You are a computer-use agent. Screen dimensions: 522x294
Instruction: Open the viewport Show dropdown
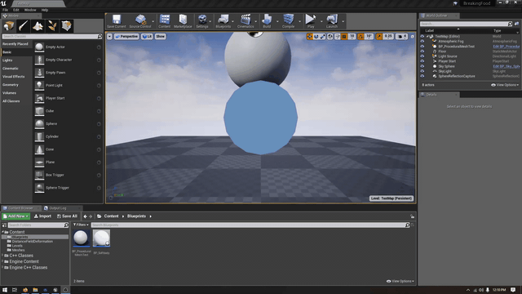pyautogui.click(x=160, y=36)
